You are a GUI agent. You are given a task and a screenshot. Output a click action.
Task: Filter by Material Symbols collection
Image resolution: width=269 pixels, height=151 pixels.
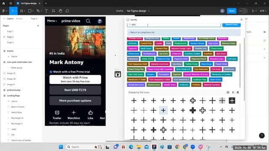(212, 85)
